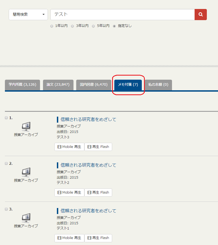218x245 pixels.
Task: Click 再生 Flash button for テスト1 result
Action: coord(98,238)
